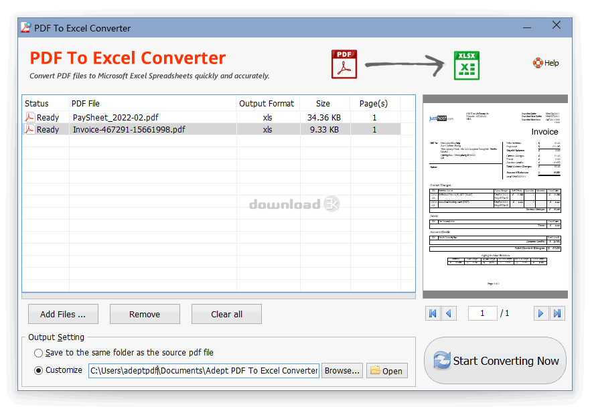Browse for an output folder
The image size is (590, 407).
(x=342, y=371)
